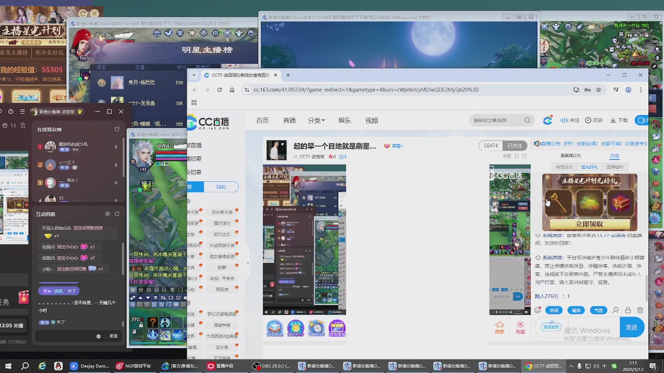The width and height of the screenshot is (664, 373).
Task: Click the trash icon to clear chat
Action: (x=640, y=310)
